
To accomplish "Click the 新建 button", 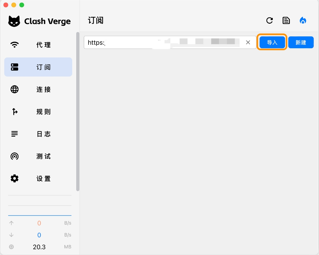I will [x=301, y=42].
